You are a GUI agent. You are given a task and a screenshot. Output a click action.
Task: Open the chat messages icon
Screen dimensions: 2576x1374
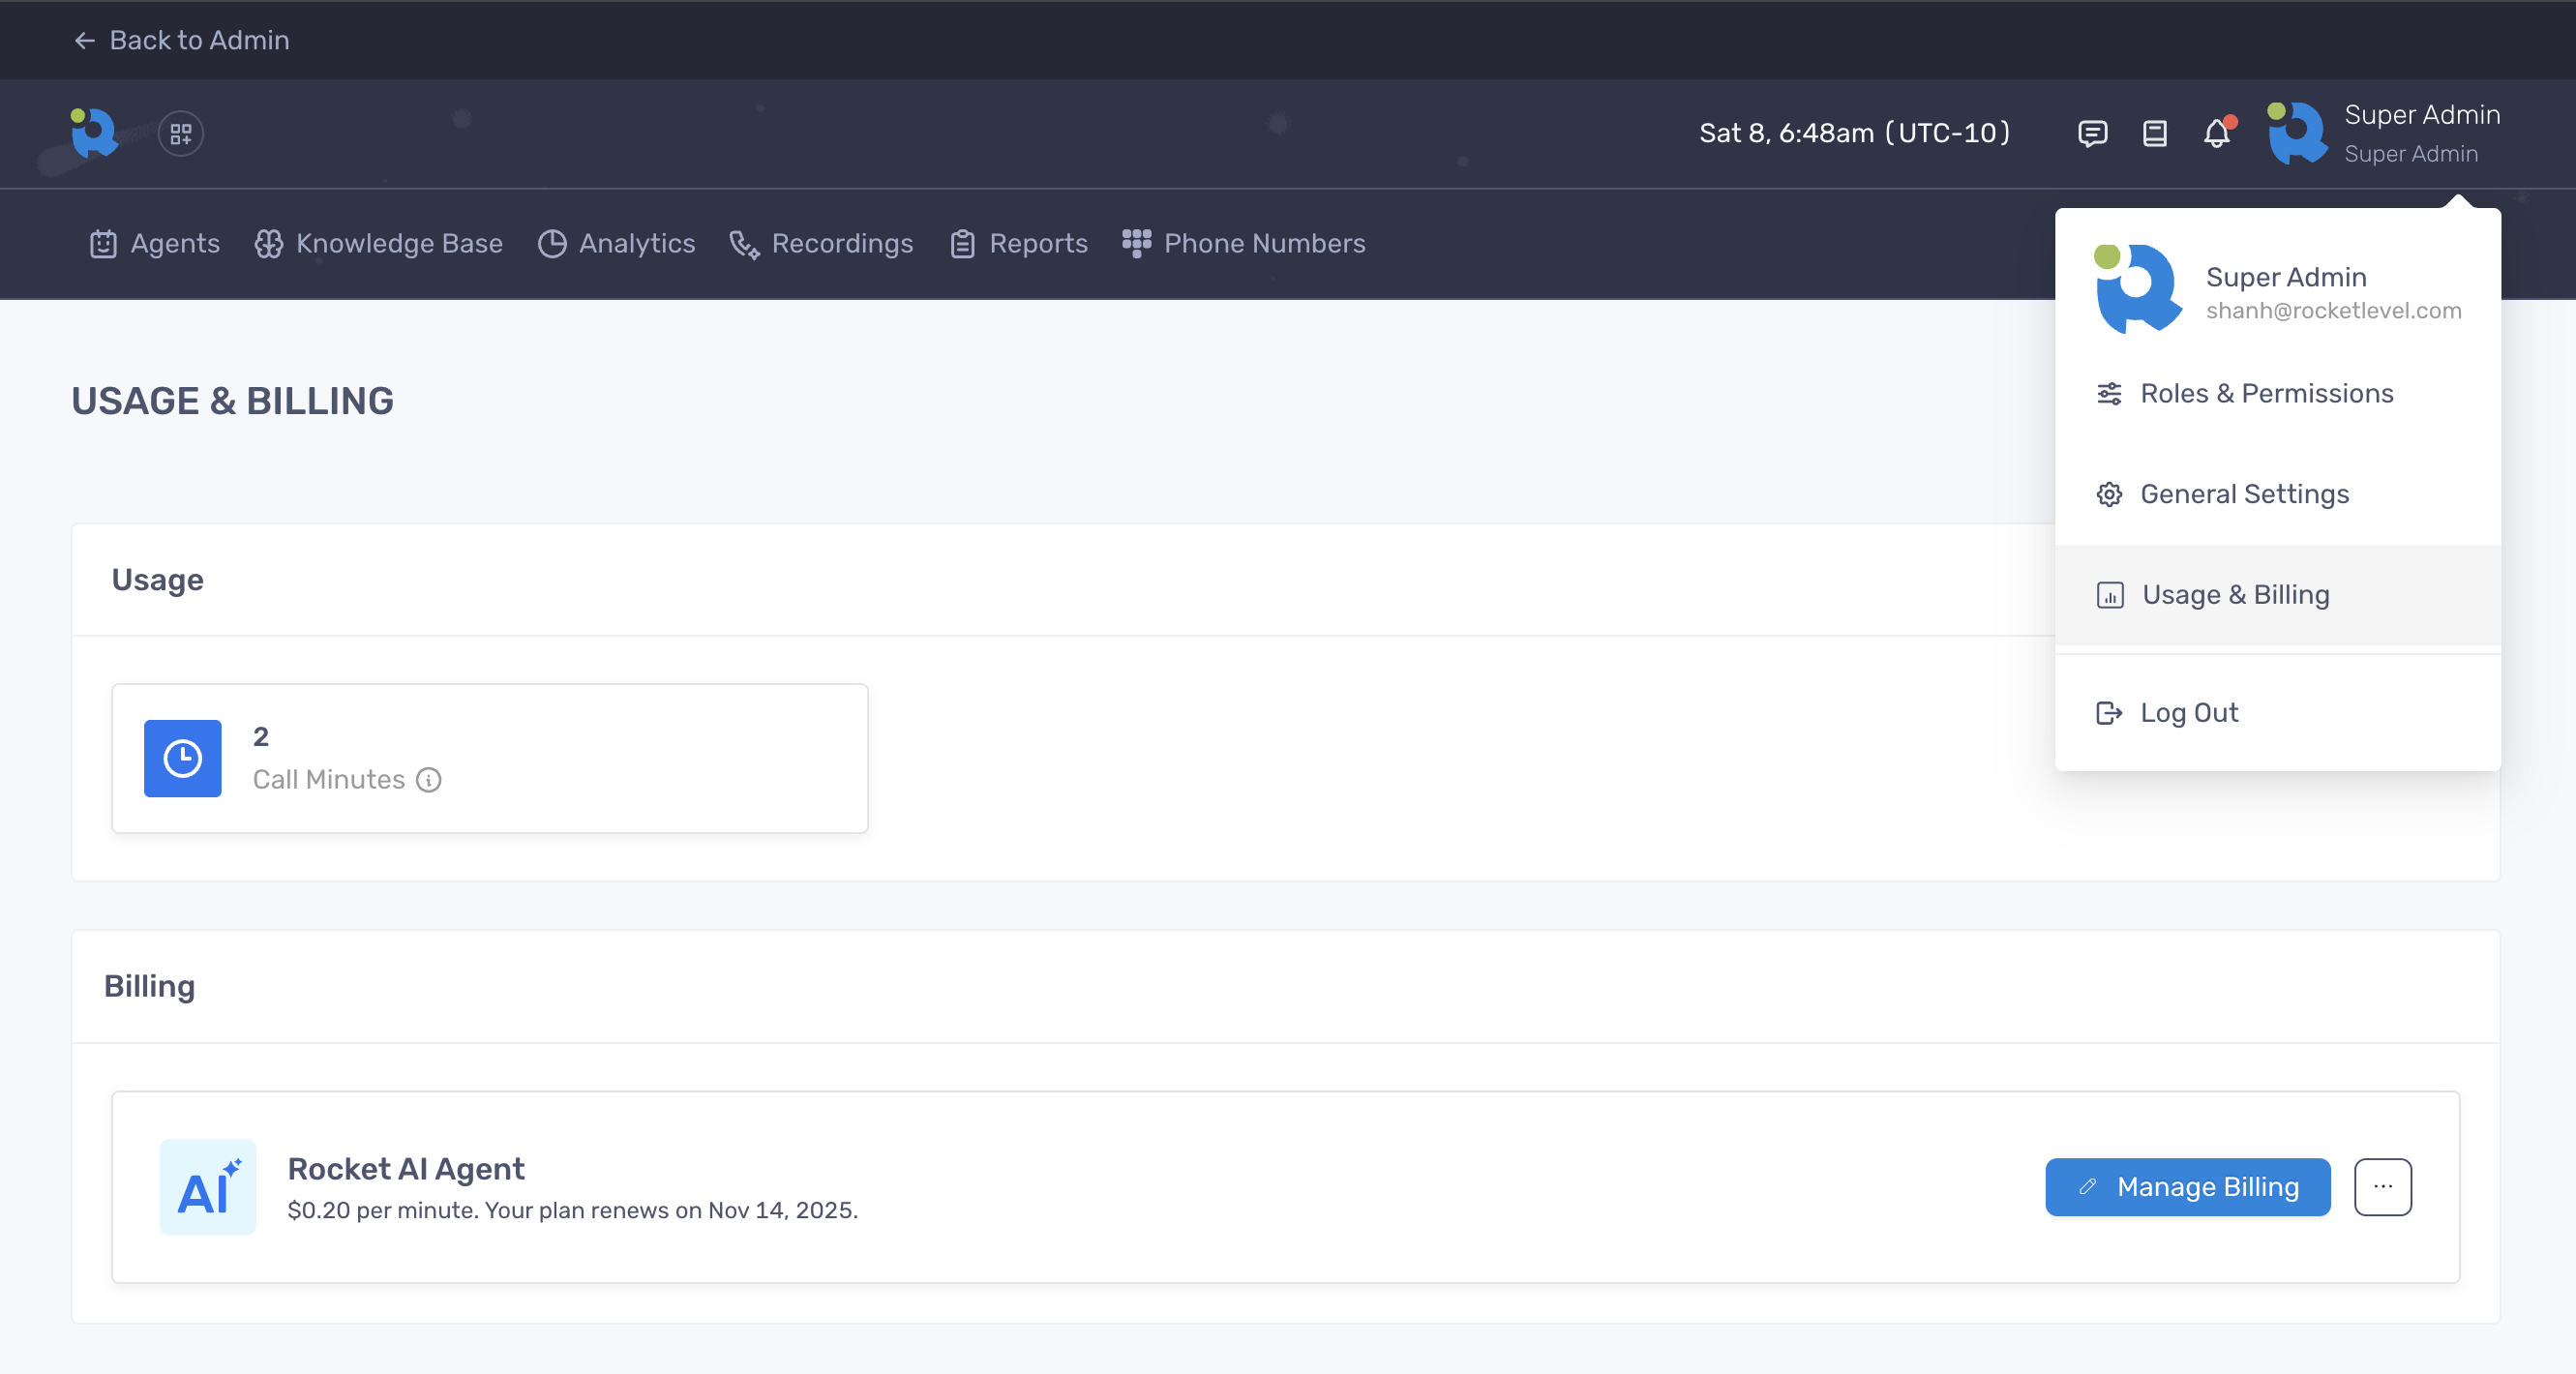[2092, 133]
